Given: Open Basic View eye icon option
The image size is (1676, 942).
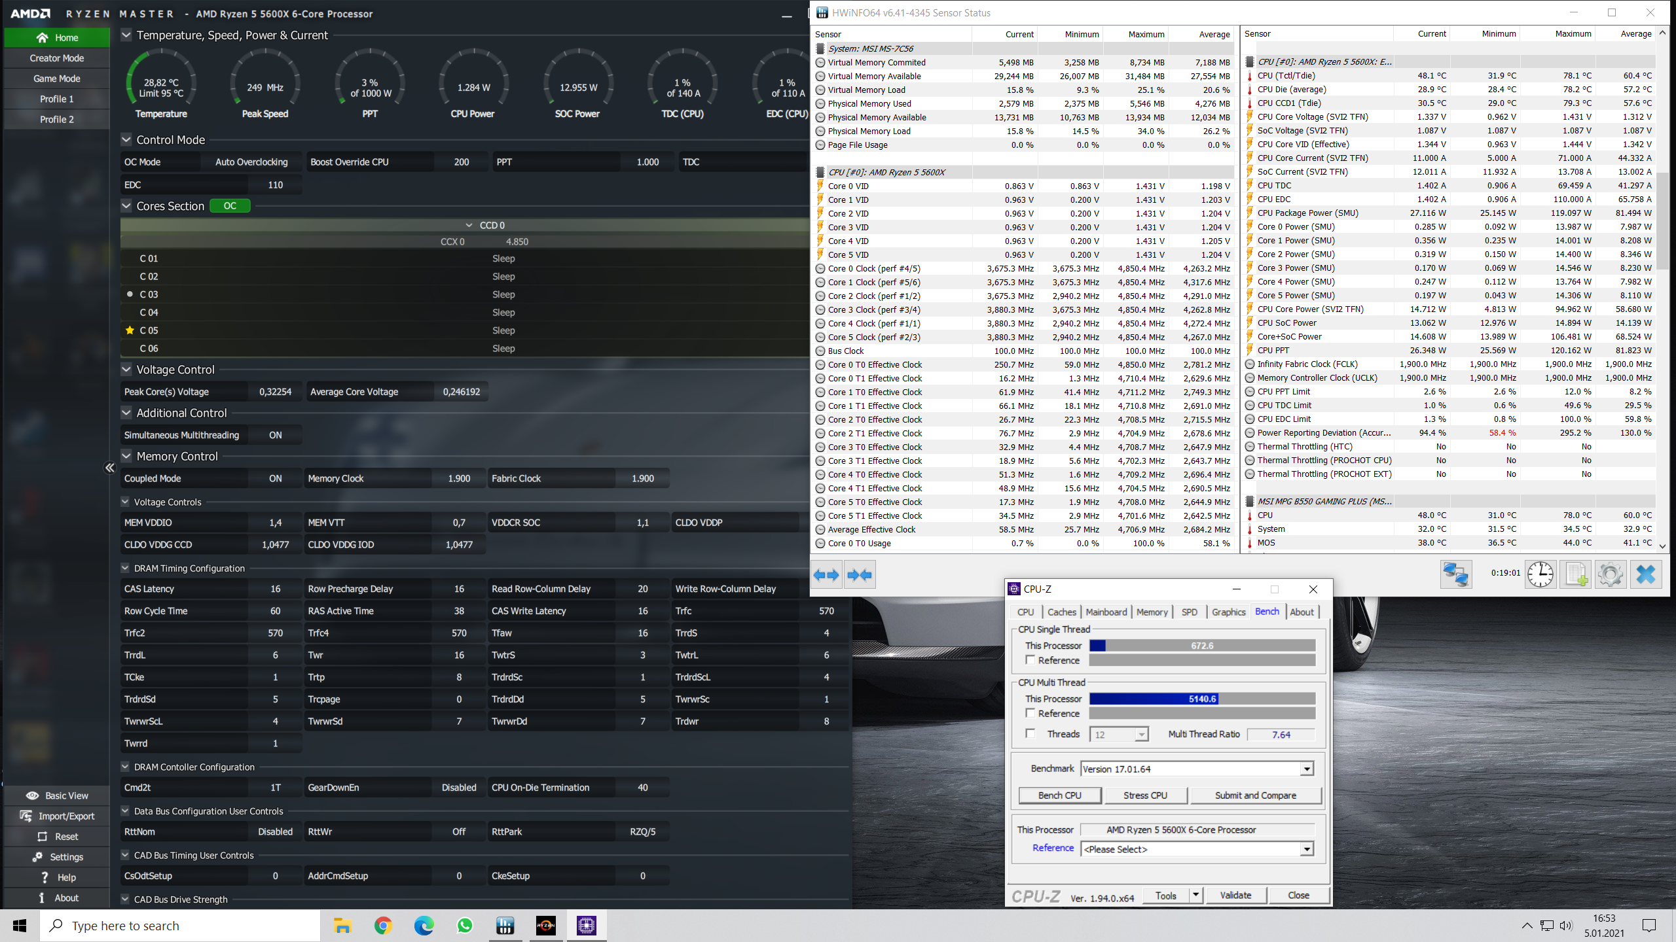Looking at the screenshot, I should coord(32,795).
